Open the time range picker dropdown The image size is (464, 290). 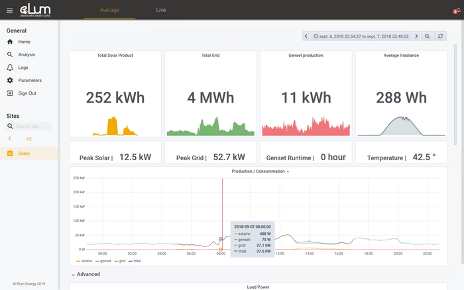pos(361,36)
